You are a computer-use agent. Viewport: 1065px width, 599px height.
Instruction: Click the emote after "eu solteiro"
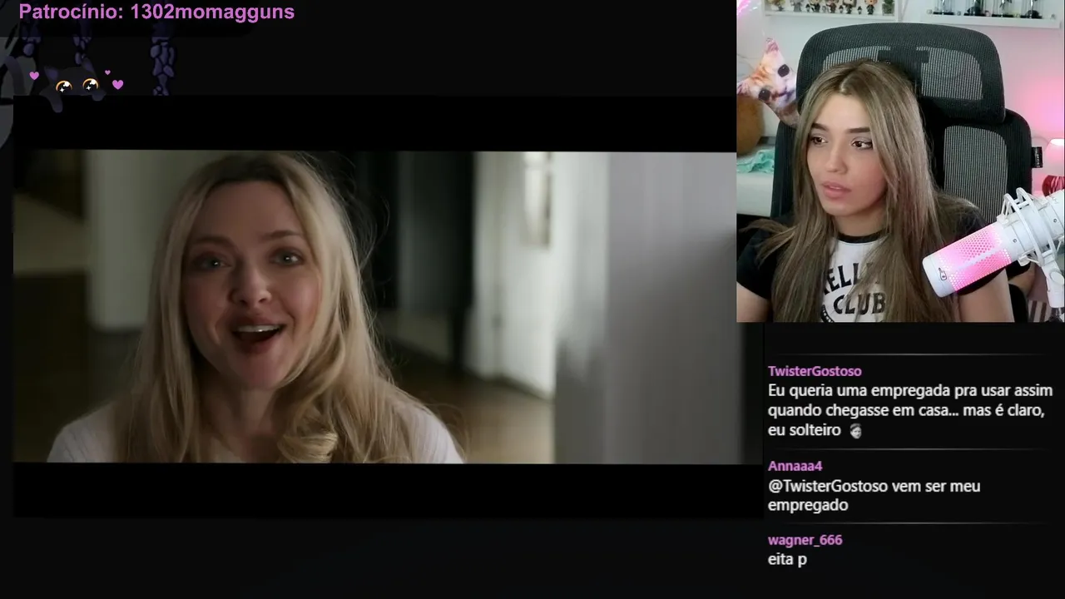pos(854,431)
